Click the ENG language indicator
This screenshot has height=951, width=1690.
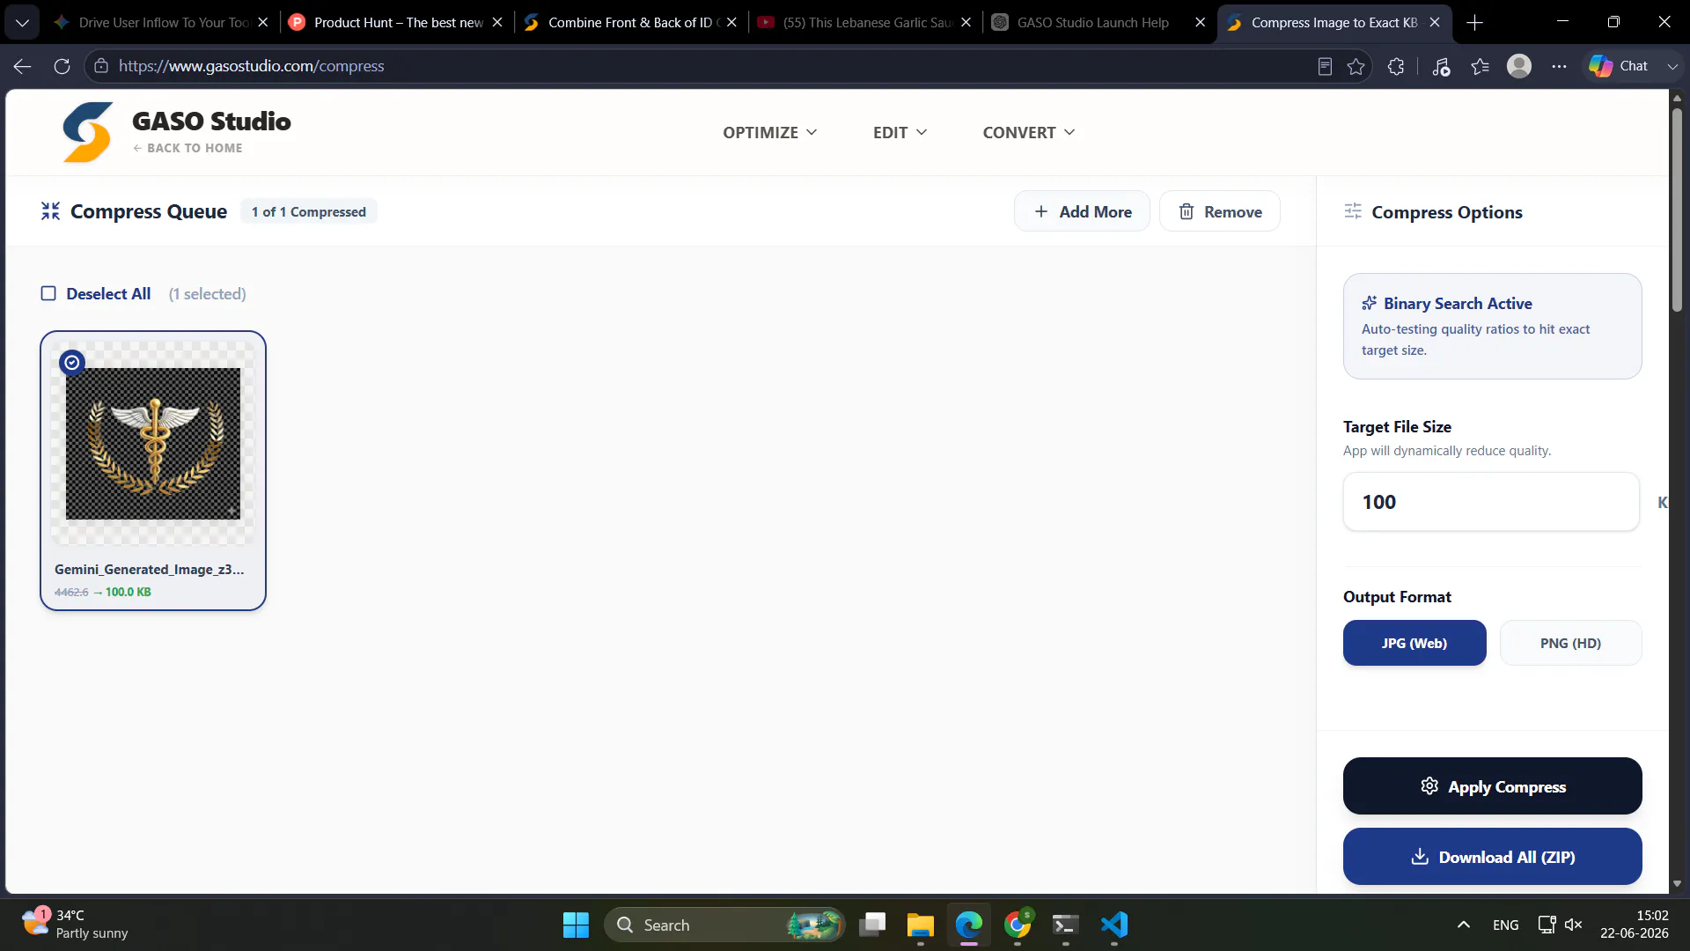[1505, 925]
